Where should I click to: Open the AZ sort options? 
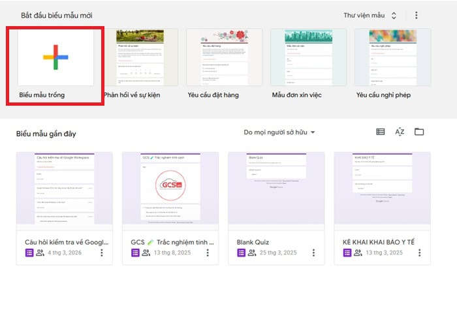(400, 132)
